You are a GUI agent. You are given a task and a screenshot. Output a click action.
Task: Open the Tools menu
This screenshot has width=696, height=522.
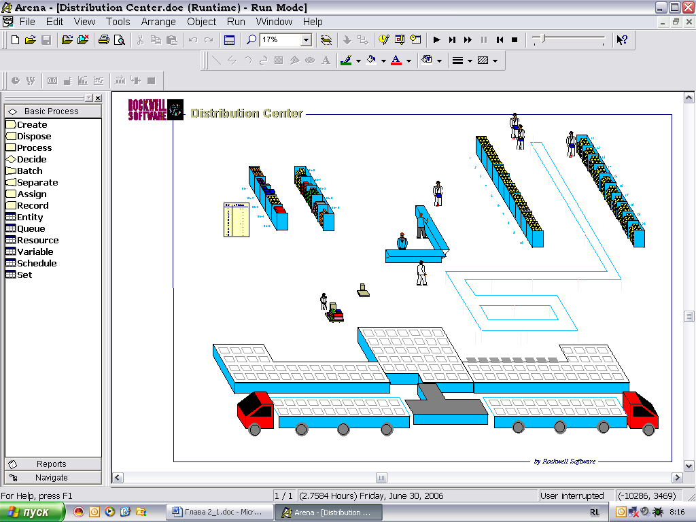pos(118,22)
